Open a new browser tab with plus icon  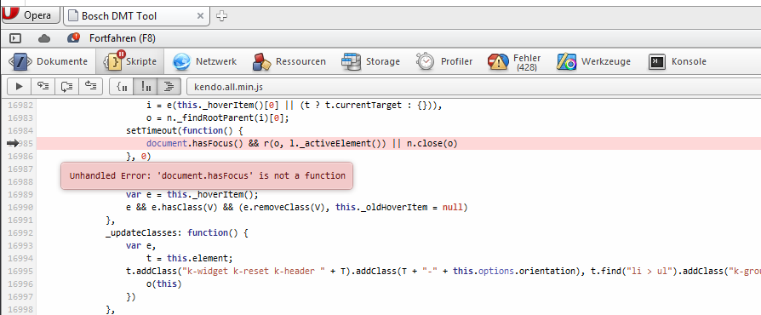click(221, 16)
